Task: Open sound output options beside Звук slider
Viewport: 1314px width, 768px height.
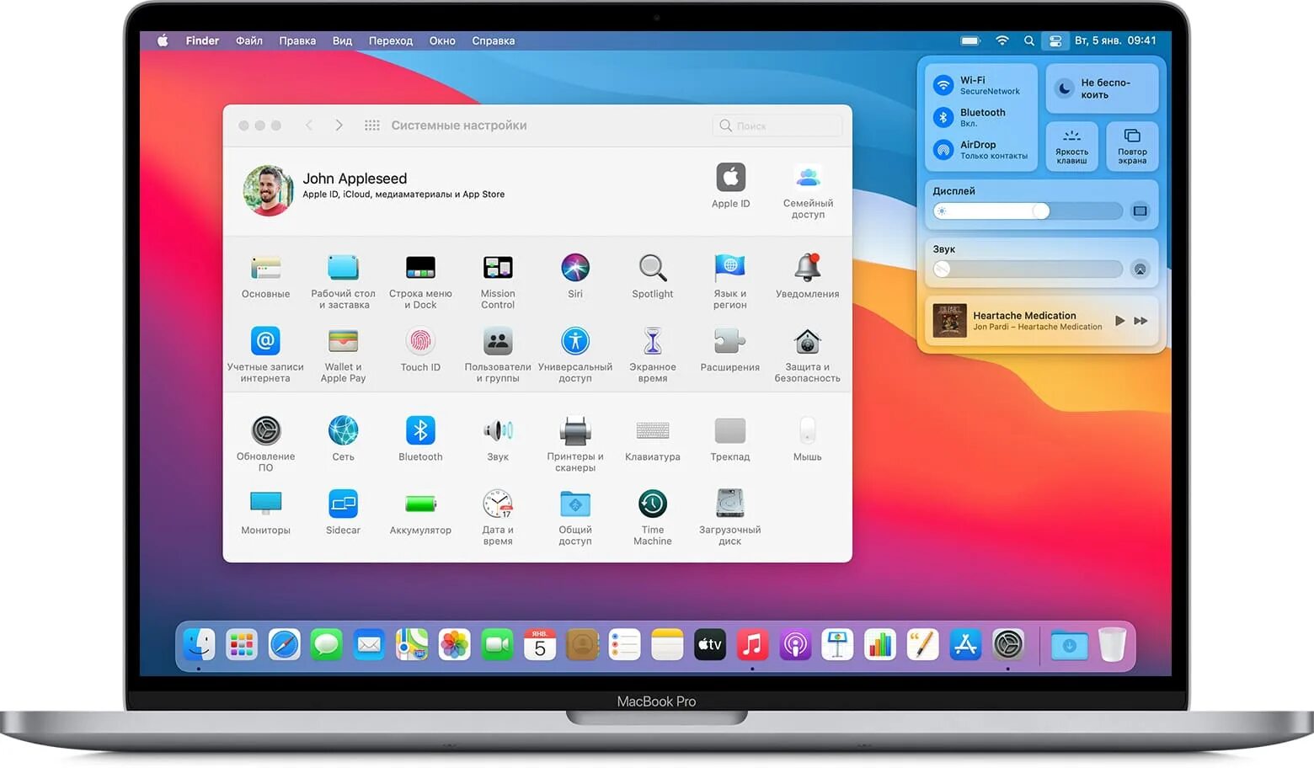Action: pyautogui.click(x=1140, y=269)
